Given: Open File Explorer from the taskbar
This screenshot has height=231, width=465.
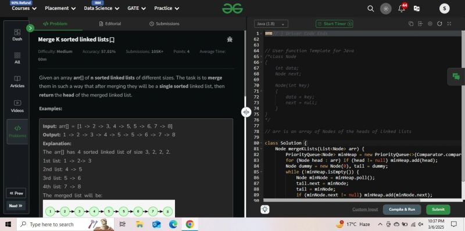Looking at the screenshot, I should [x=139, y=224].
